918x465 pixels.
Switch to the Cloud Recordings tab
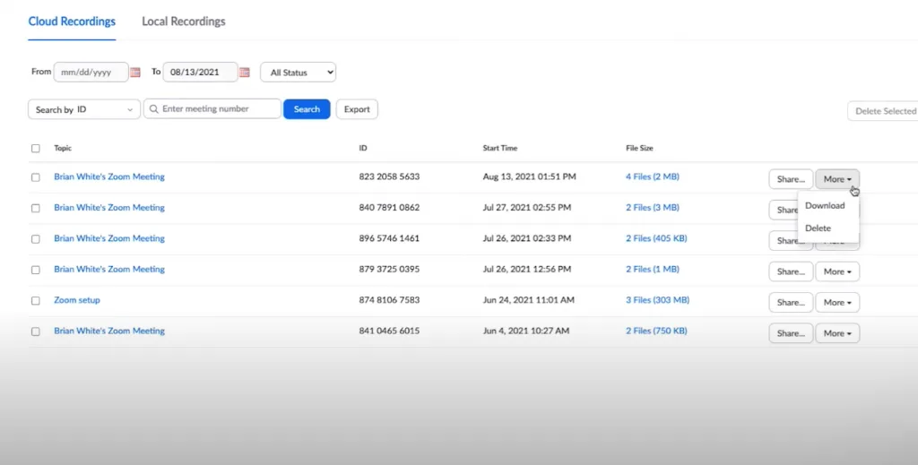click(x=72, y=22)
